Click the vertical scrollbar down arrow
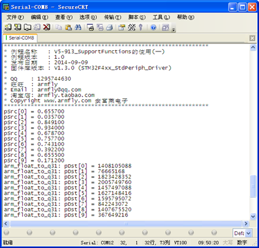259x248 pixels. (253, 216)
